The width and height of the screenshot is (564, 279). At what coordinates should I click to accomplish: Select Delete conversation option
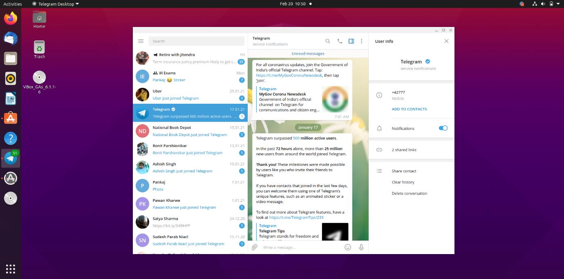pyautogui.click(x=409, y=193)
